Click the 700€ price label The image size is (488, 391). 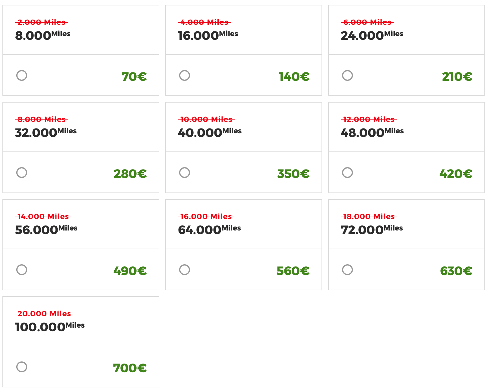pos(130,368)
